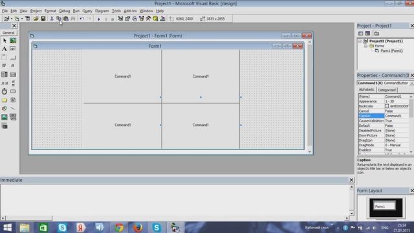Paste using the clipboard toolbar icon
The image size is (414, 233).
tap(66, 19)
